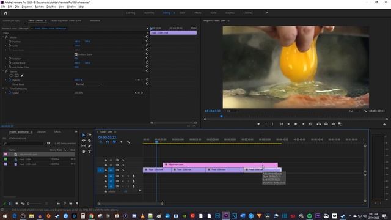391x220 pixels.
Task: Open Windows Start menu
Action: click(x=5, y=216)
